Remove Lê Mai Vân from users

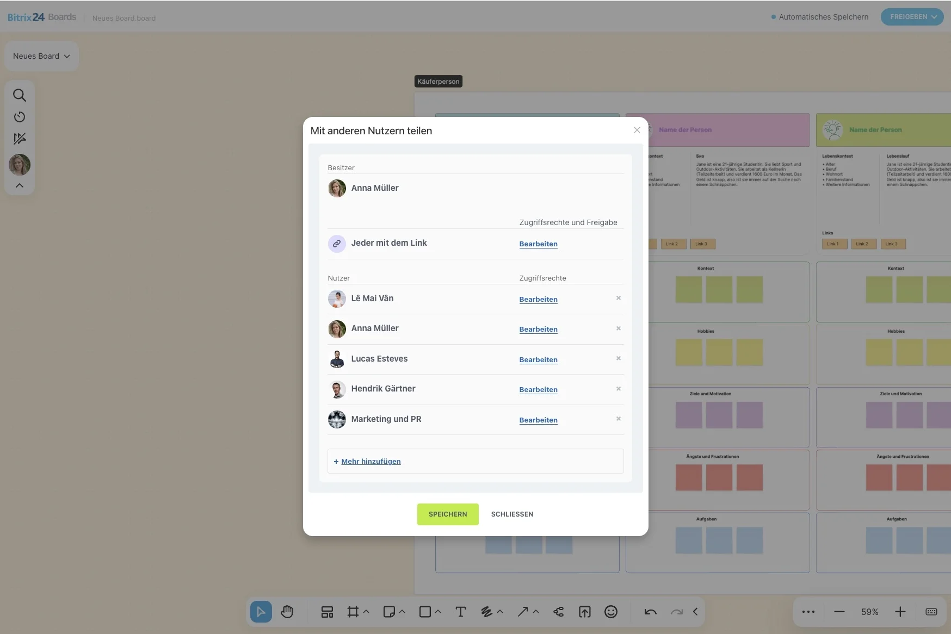[x=619, y=298]
